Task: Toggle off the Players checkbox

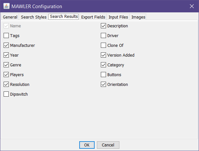Action: (6, 75)
